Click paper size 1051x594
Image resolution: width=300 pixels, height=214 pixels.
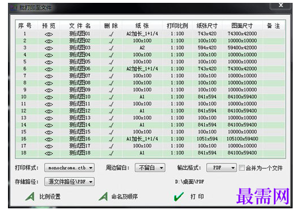[207, 139]
